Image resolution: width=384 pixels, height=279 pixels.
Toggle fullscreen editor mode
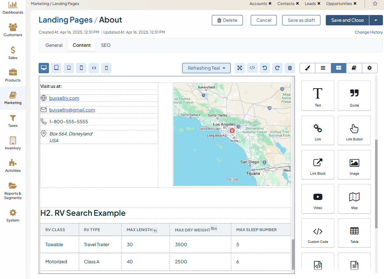(x=240, y=68)
